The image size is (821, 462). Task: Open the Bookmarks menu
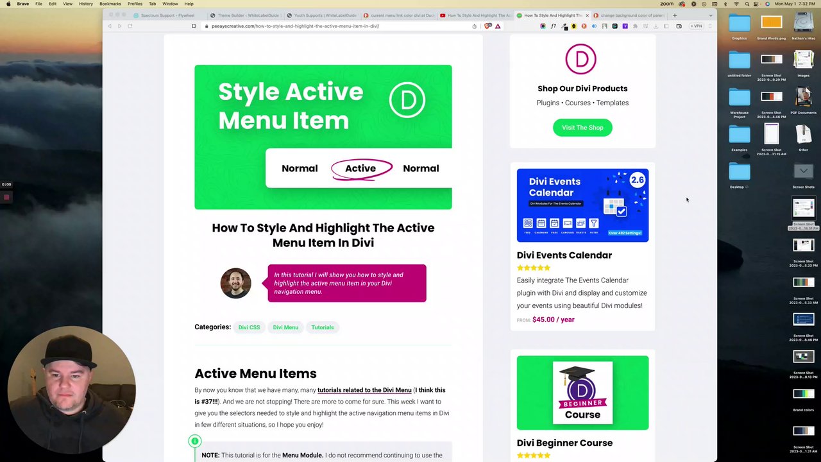point(110,4)
